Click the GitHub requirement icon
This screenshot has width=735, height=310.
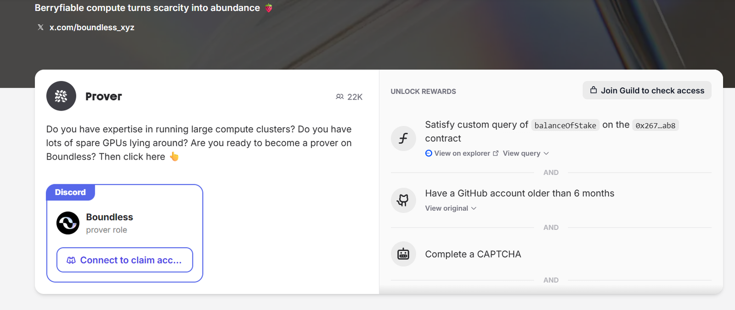403,200
